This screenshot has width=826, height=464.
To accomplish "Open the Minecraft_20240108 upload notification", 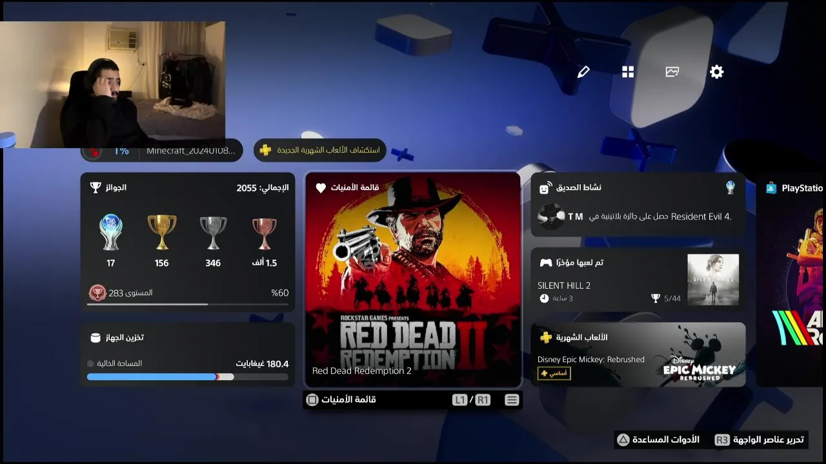I will [x=162, y=151].
